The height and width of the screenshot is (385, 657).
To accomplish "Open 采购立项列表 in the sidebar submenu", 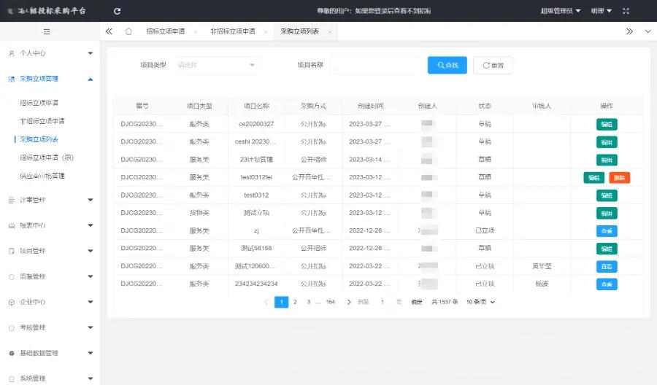I will [x=39, y=139].
